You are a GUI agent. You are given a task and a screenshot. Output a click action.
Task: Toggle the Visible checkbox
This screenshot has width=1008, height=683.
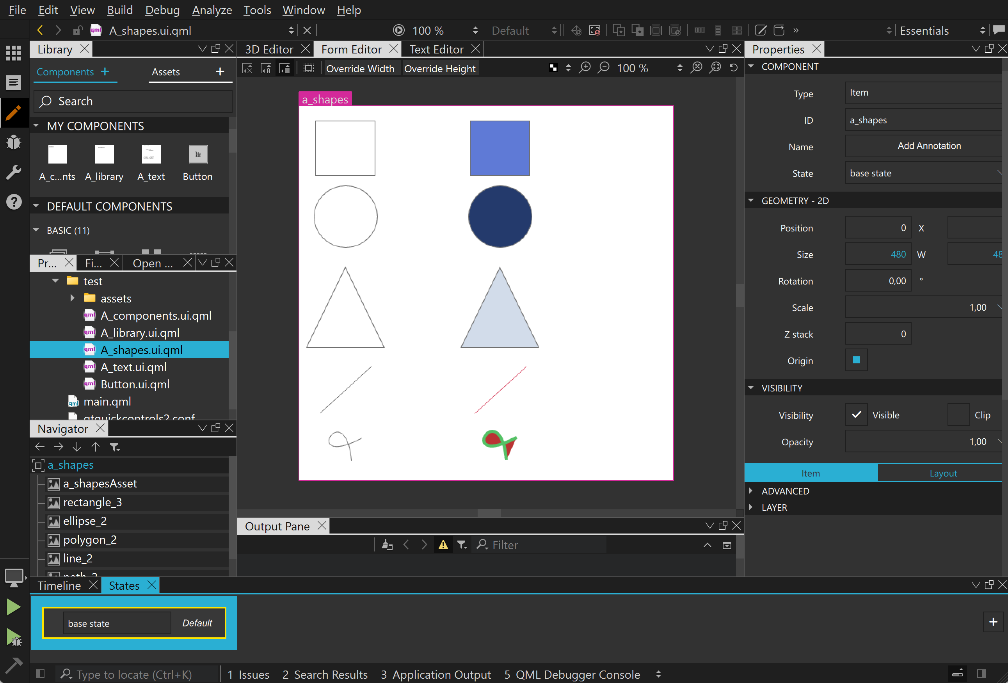point(856,414)
